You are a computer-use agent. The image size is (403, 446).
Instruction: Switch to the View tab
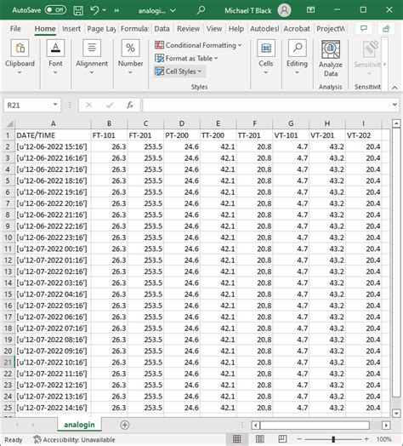(x=214, y=29)
